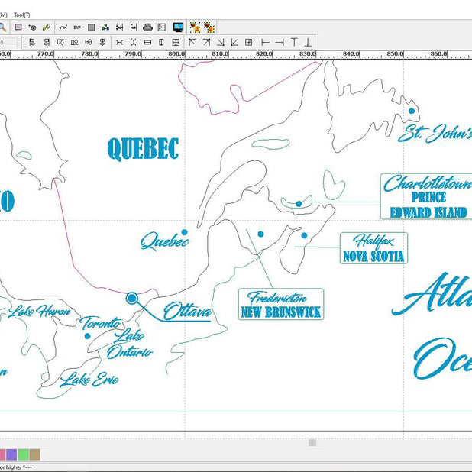
Task: Click the arrow pointing to top-left corner
Action: click(192, 43)
